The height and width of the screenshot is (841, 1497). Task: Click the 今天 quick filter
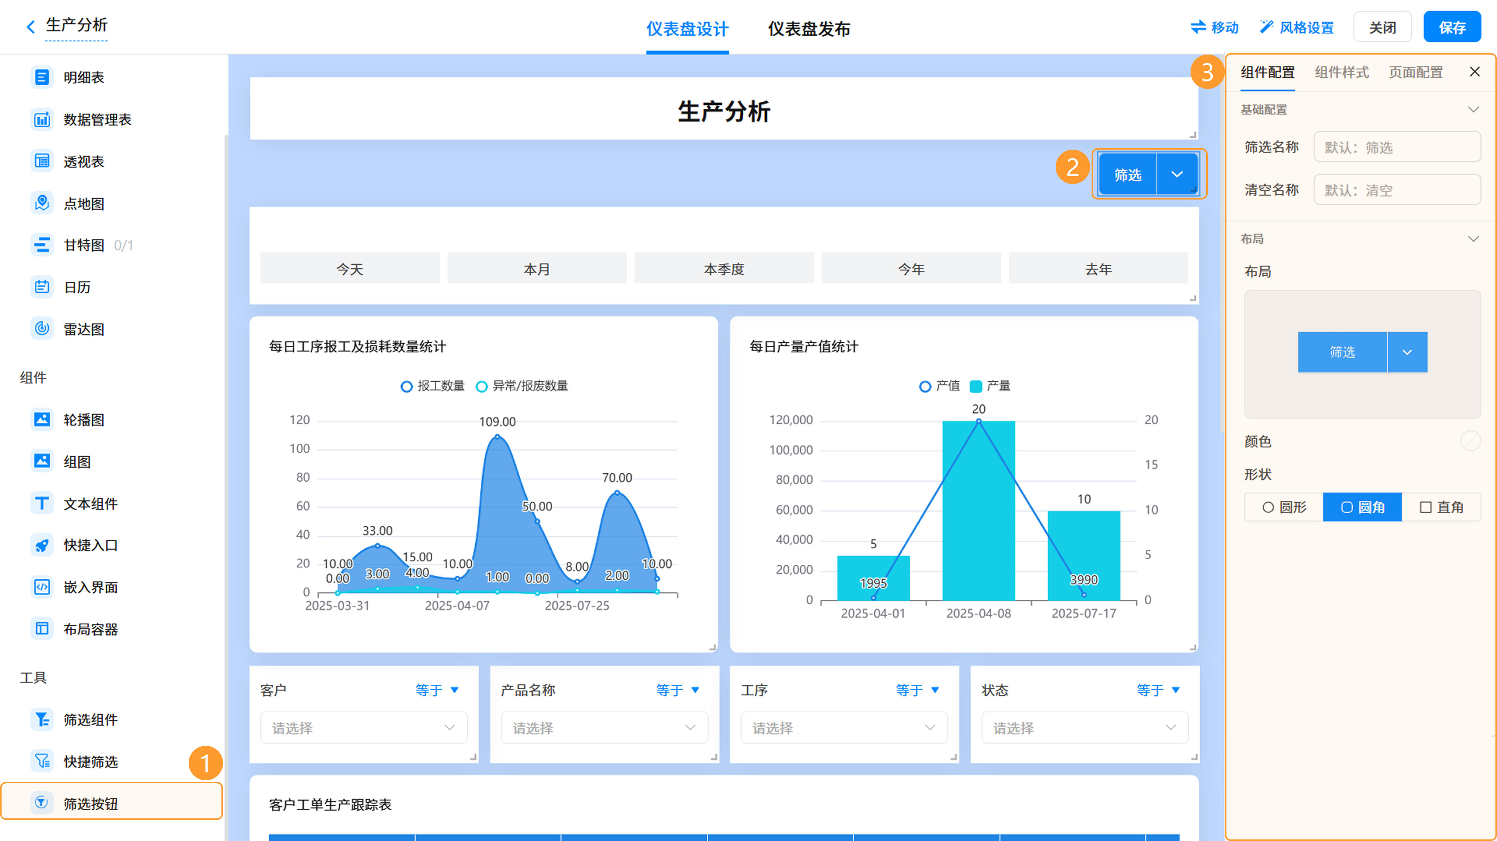[x=350, y=269]
